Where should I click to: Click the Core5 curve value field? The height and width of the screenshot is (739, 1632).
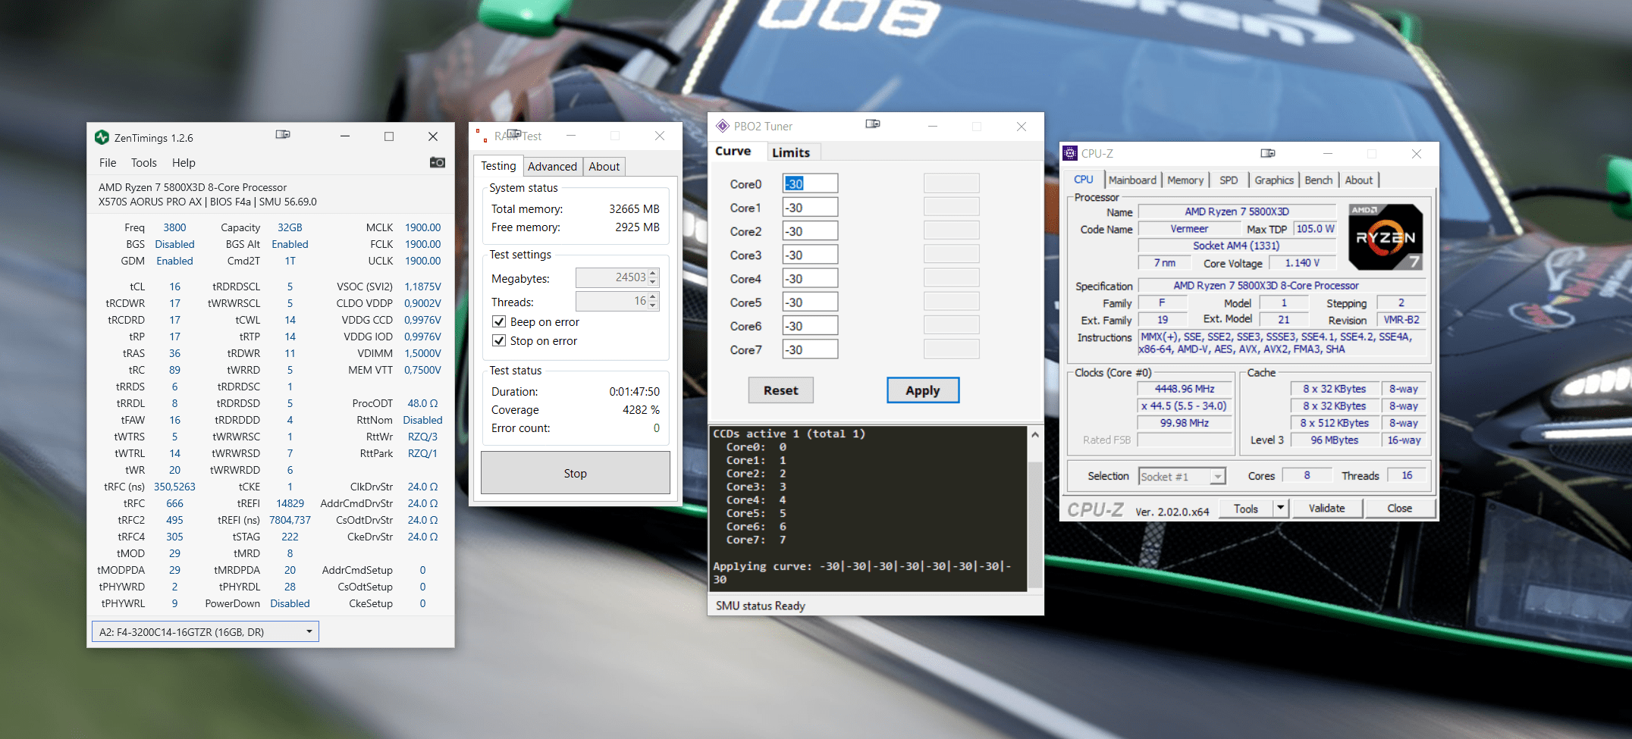point(810,302)
